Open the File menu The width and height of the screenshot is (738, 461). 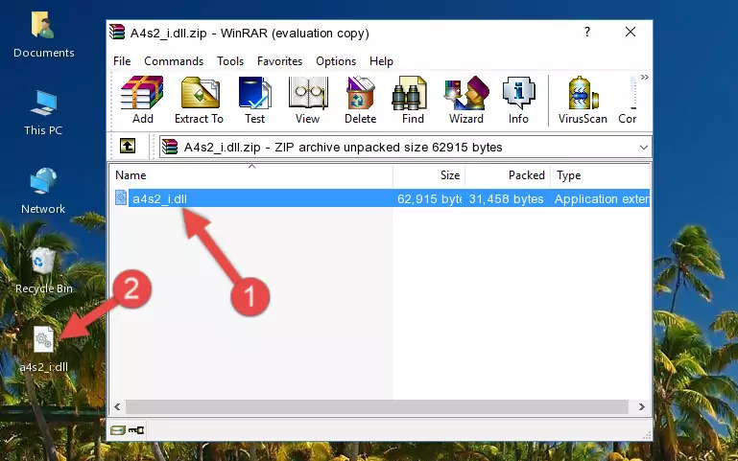pos(122,61)
